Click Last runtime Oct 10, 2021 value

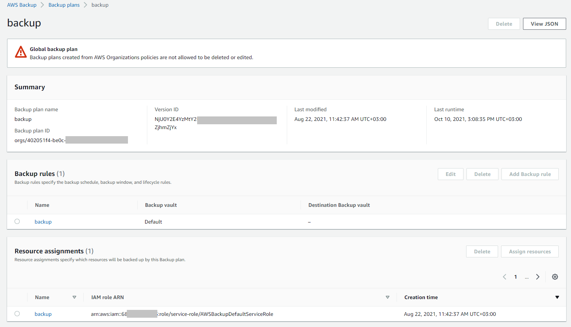point(478,119)
